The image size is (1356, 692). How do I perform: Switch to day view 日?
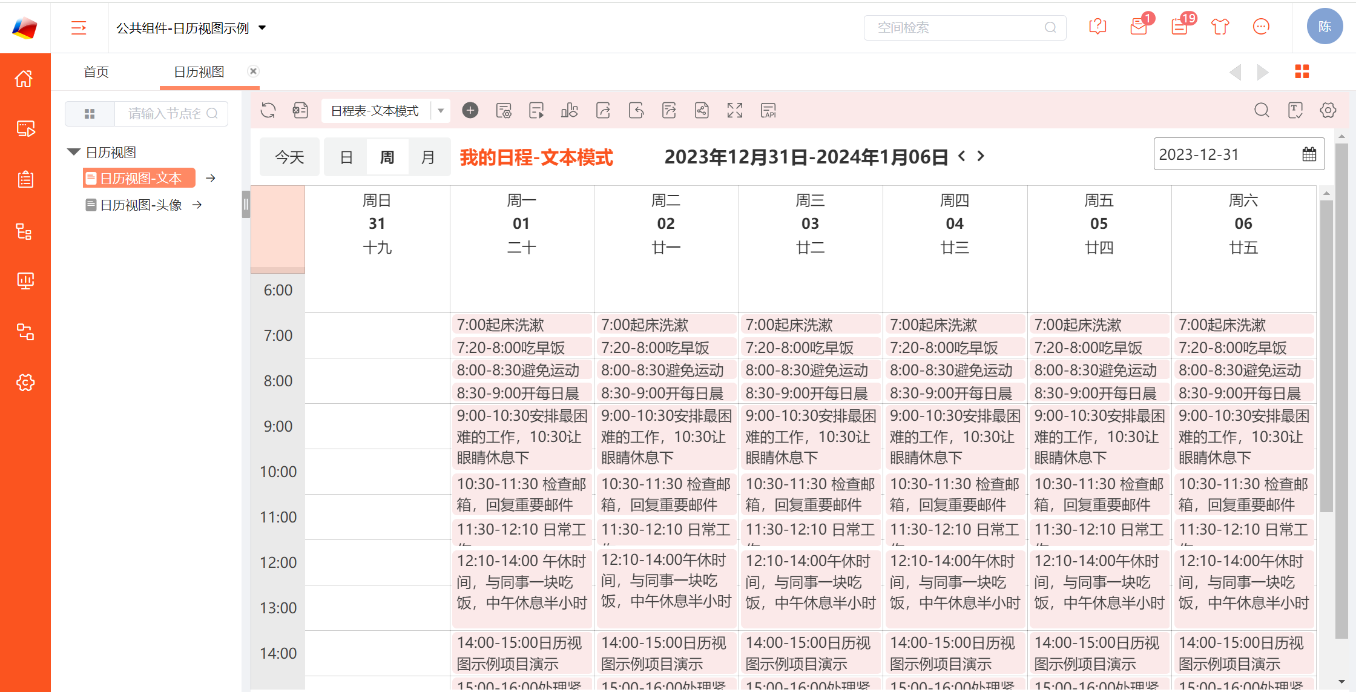[346, 157]
